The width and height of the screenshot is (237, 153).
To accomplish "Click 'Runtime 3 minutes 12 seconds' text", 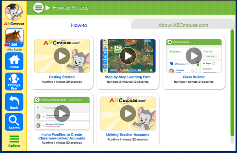I will (x=128, y=82).
